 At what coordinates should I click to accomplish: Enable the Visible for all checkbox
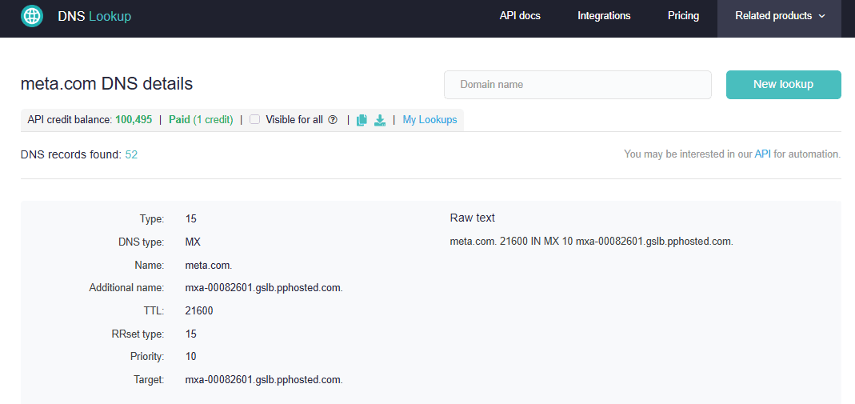[x=255, y=120]
